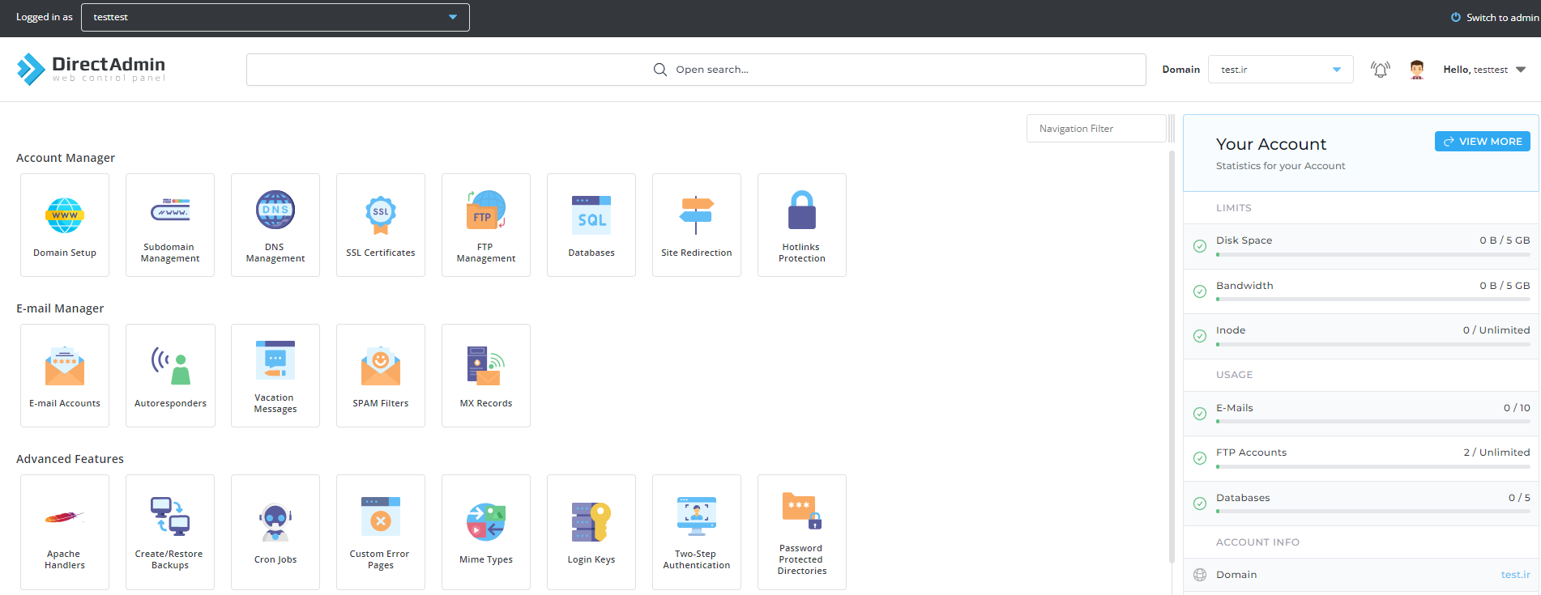
Task: Open SPAM Filters
Action: coord(381,376)
